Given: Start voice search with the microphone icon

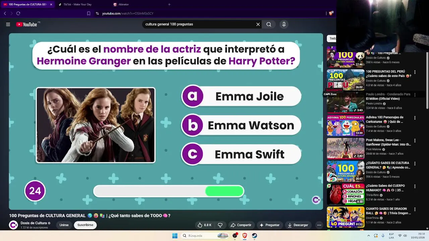Looking at the screenshot, I should coord(284,24).
